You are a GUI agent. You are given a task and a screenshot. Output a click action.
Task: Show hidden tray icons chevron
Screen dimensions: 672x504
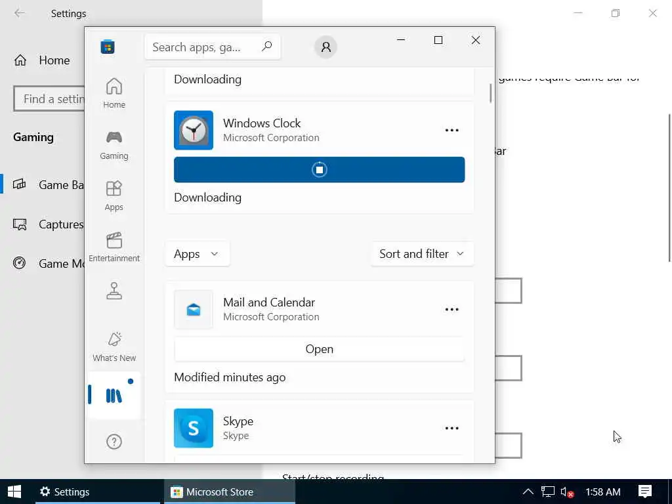528,492
